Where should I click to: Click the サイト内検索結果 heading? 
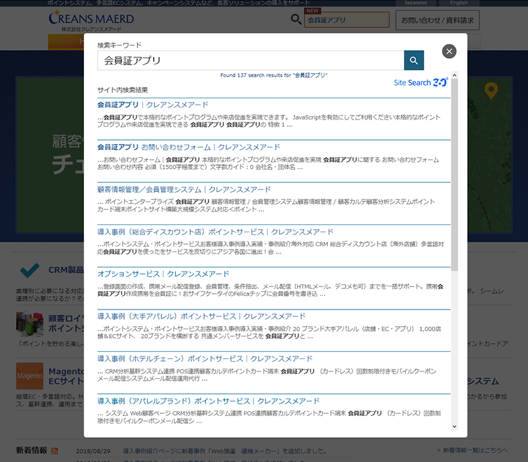[123, 90]
